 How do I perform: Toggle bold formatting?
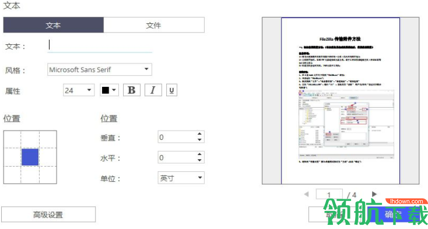coord(132,90)
